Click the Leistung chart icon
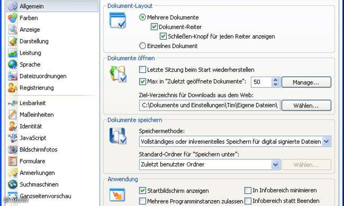This screenshot has height=206, width=344. (13, 53)
